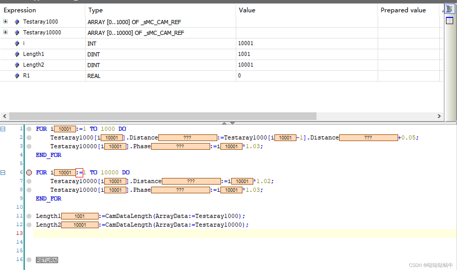457x270 pixels.
Task: Switch to textual declaration view
Action: [450, 8]
